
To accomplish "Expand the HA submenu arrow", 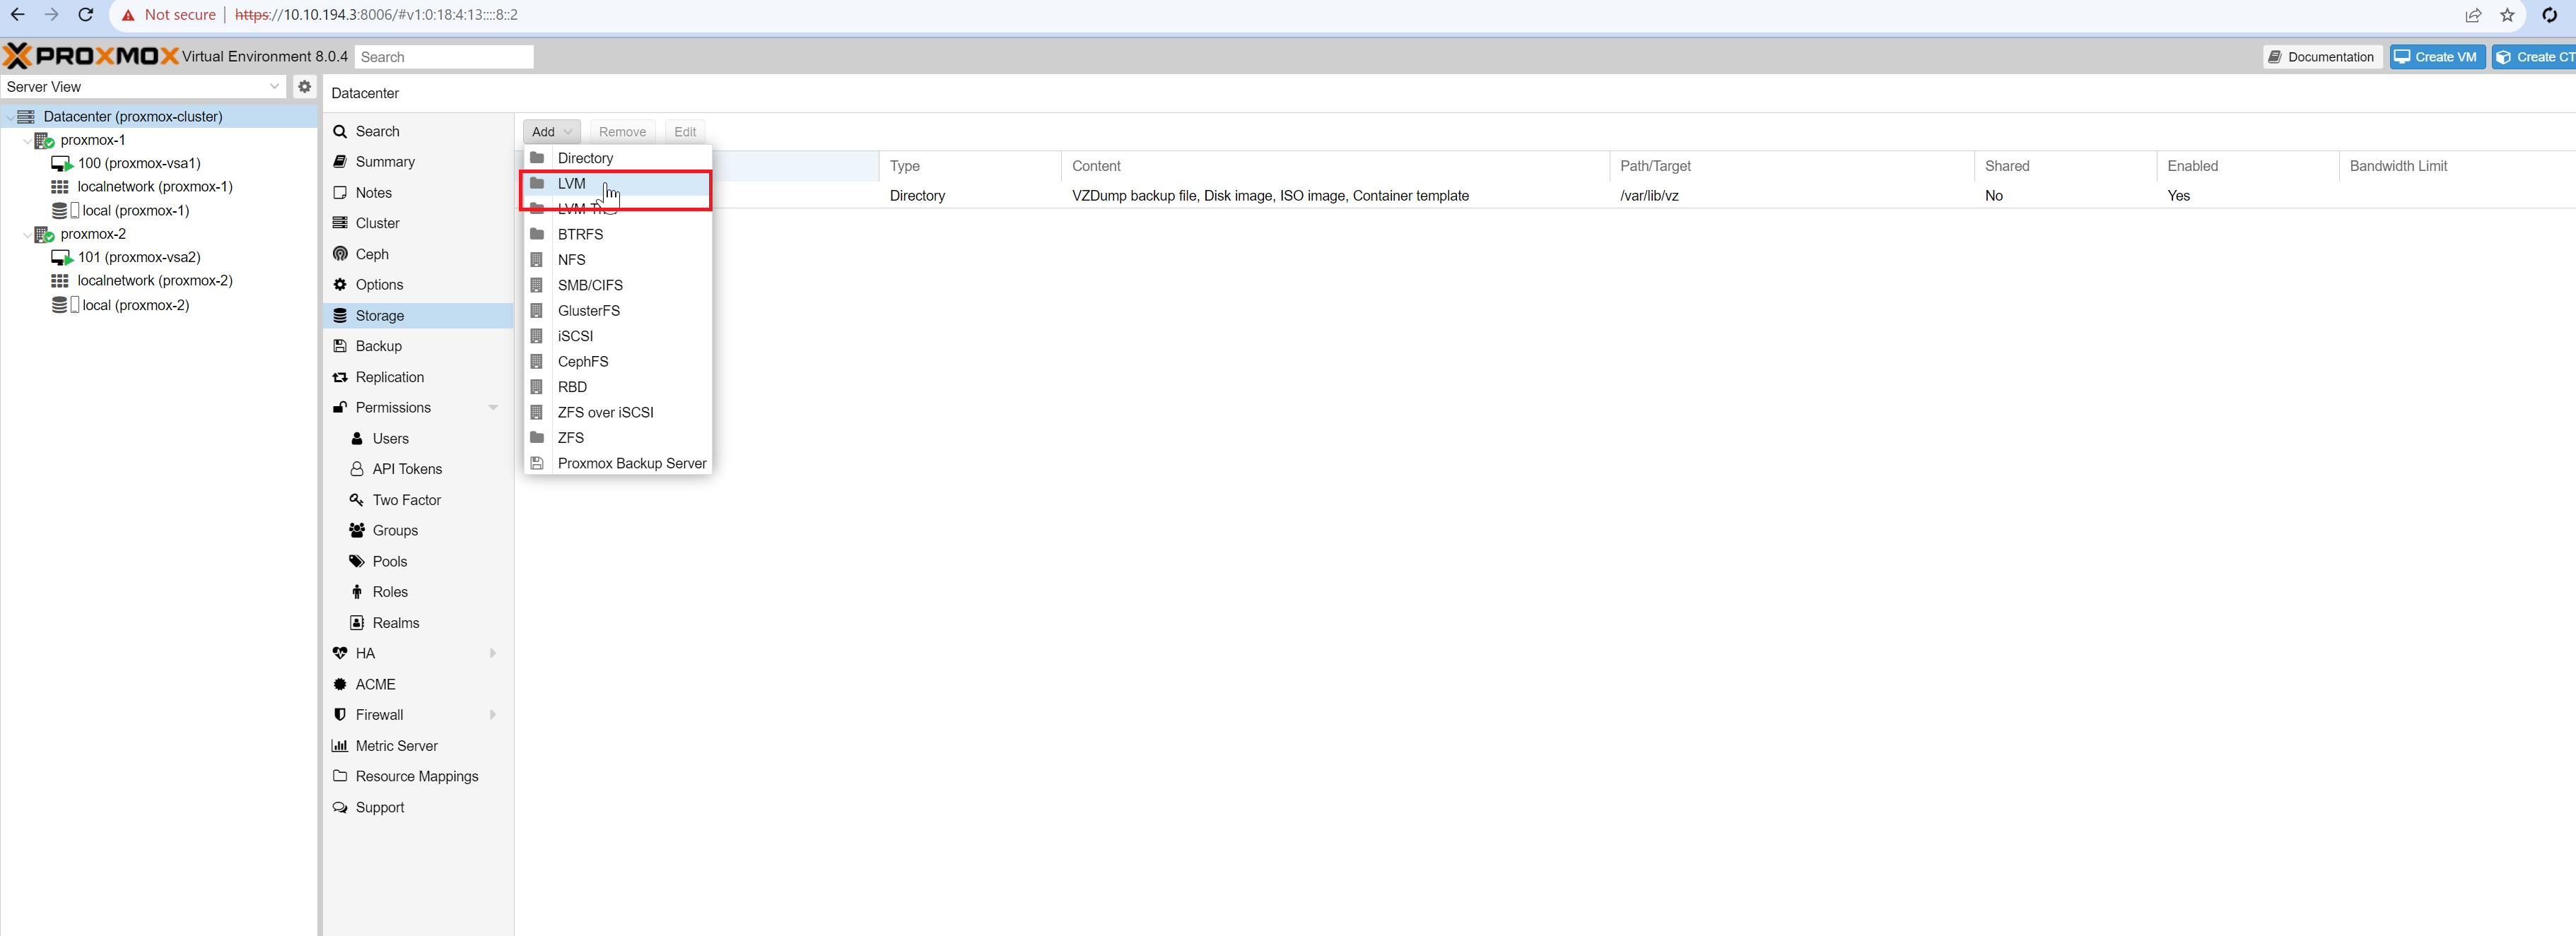I will coord(493,653).
